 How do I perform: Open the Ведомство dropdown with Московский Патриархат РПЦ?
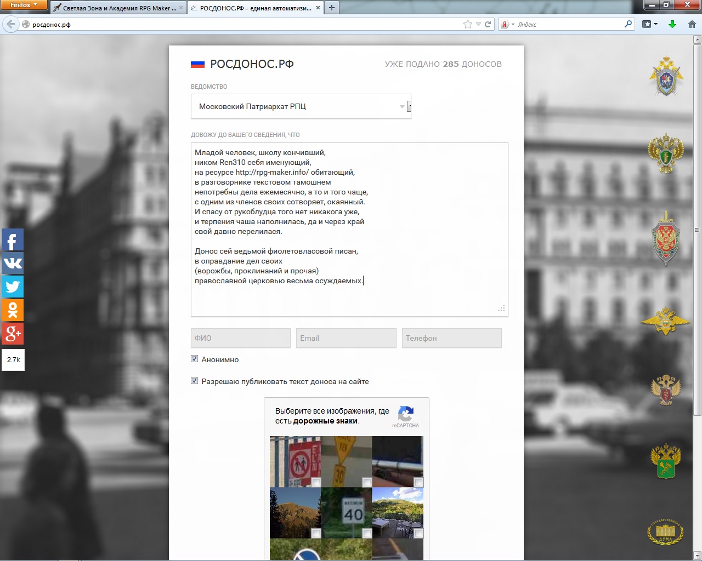coord(301,106)
